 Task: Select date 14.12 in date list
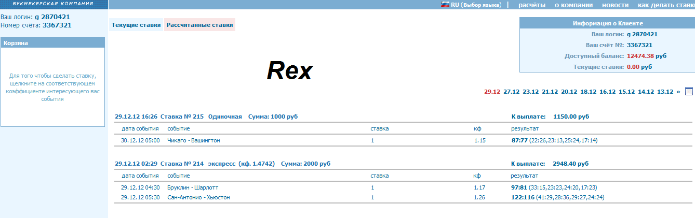(x=646, y=92)
